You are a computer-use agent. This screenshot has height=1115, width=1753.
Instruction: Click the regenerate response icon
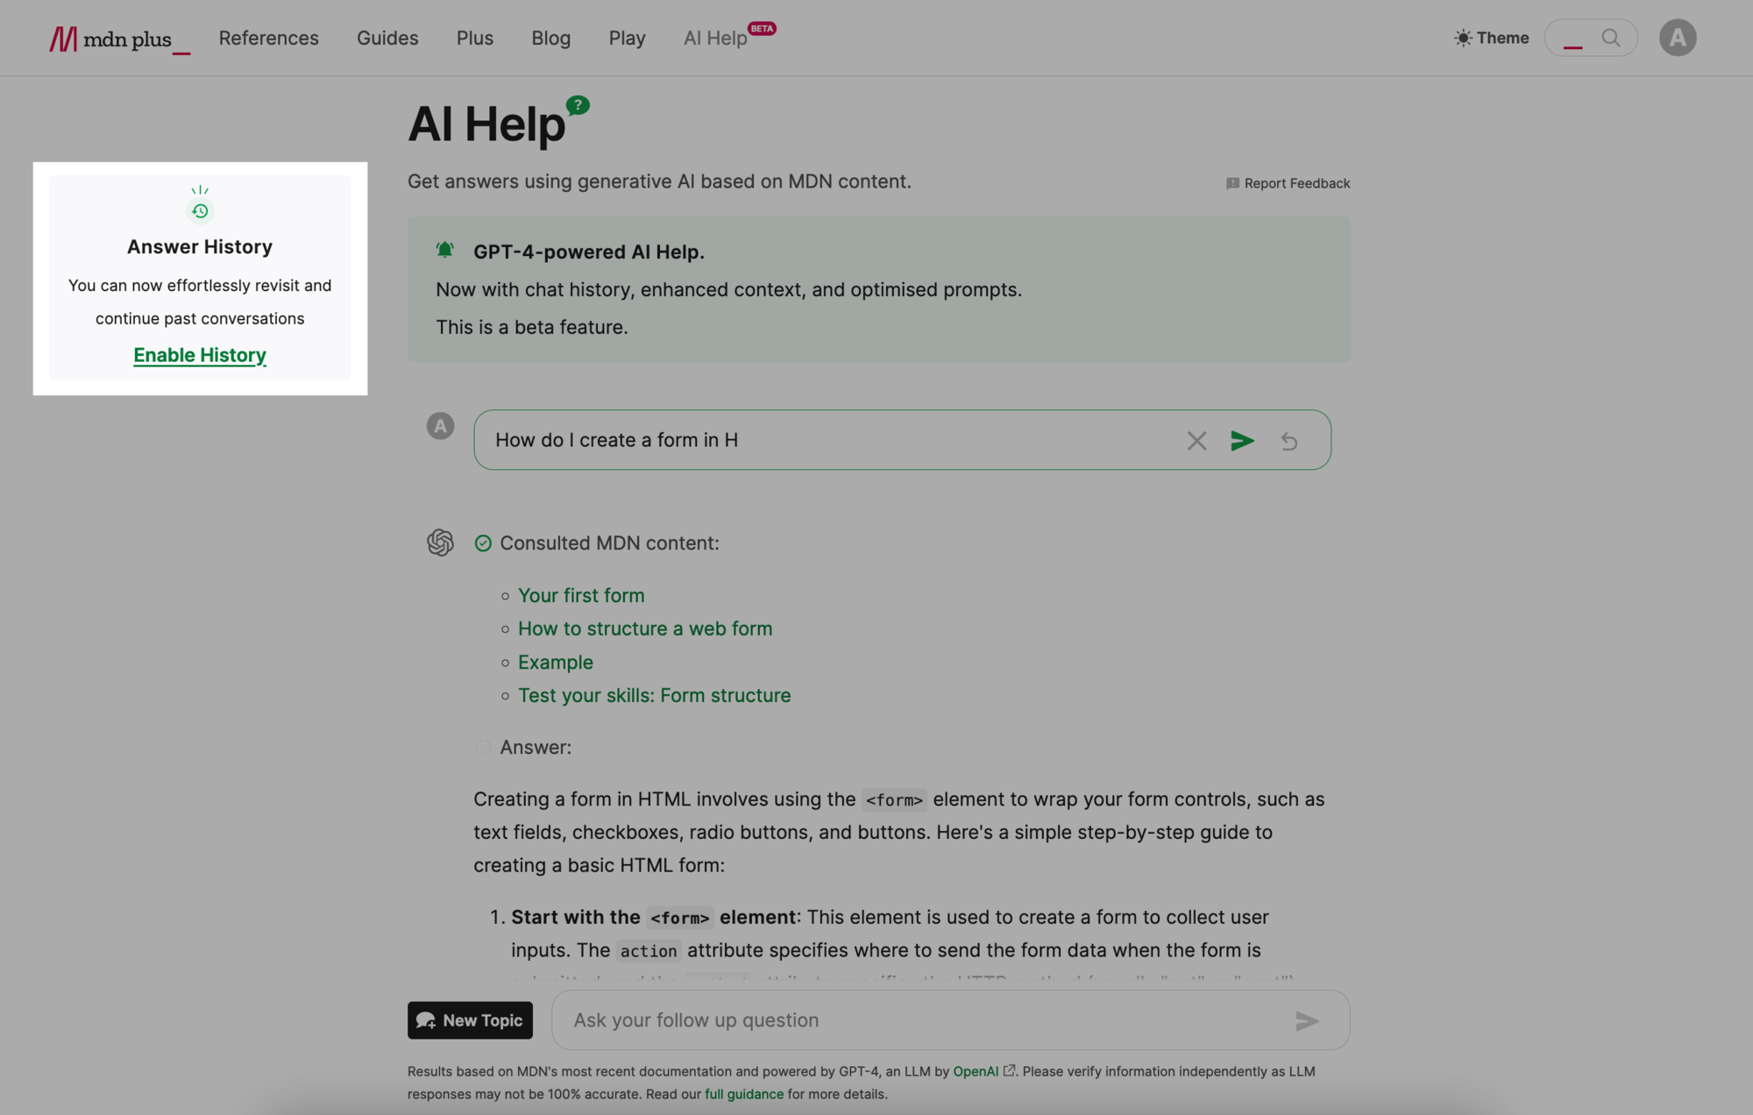tap(1288, 439)
